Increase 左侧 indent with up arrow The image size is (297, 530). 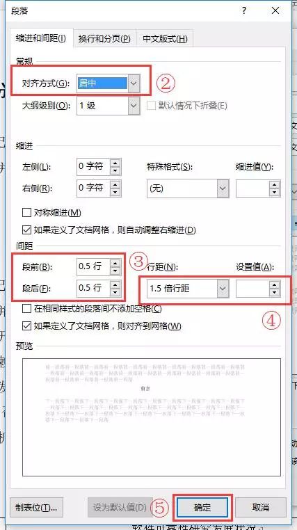click(115, 163)
